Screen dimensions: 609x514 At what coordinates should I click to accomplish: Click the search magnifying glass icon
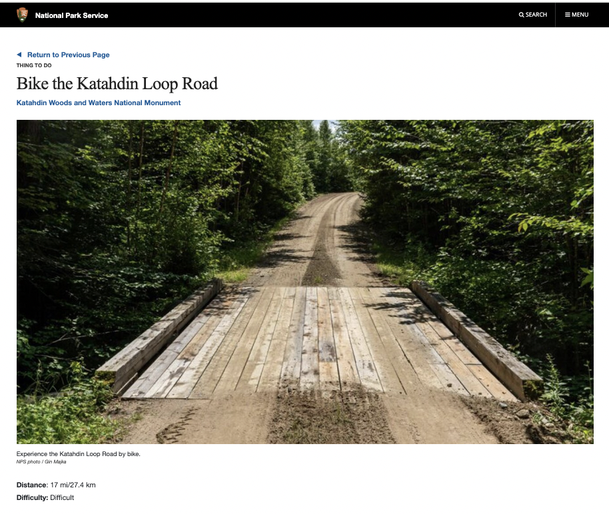coord(521,15)
